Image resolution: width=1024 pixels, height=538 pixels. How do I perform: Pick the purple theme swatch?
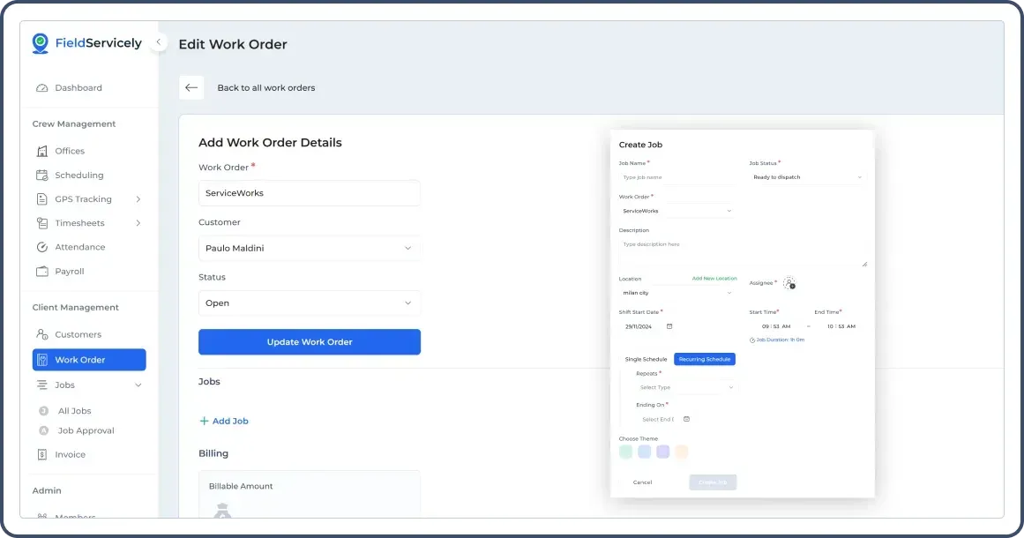click(662, 452)
